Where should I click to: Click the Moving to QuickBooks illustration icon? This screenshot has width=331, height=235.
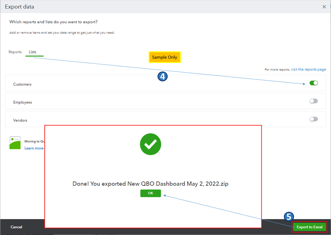tap(15, 143)
